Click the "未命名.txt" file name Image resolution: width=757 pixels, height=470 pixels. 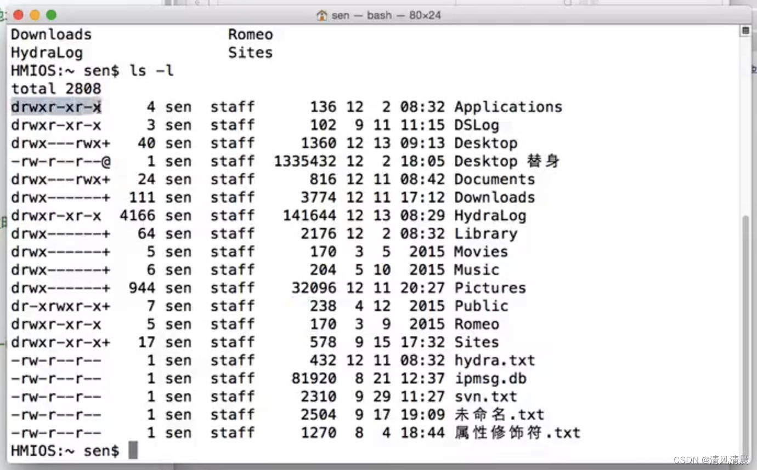click(499, 414)
